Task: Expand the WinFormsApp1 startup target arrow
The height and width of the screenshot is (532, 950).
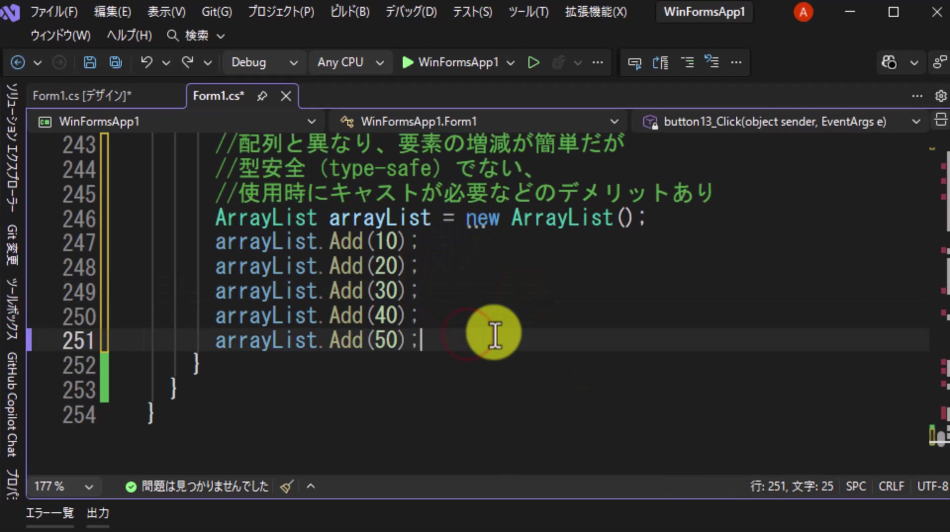Action: [511, 63]
